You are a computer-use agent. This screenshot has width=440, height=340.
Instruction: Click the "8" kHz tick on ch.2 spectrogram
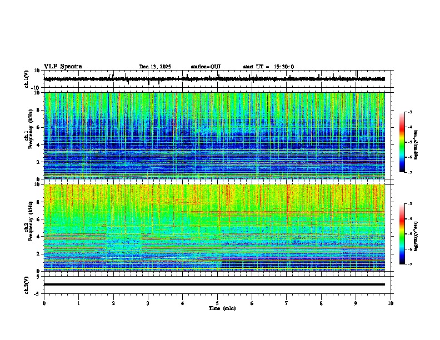(39, 202)
